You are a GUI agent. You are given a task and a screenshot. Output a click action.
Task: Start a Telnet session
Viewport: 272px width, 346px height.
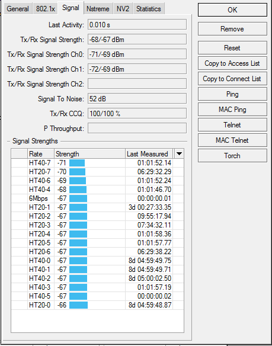(232, 125)
